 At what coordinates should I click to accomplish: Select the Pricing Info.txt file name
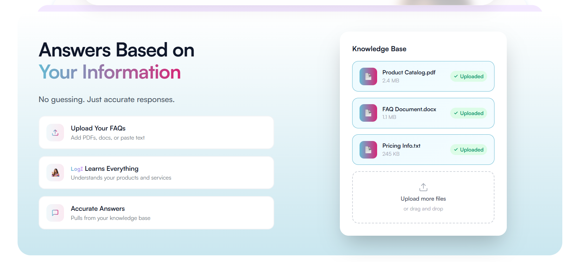click(401, 146)
